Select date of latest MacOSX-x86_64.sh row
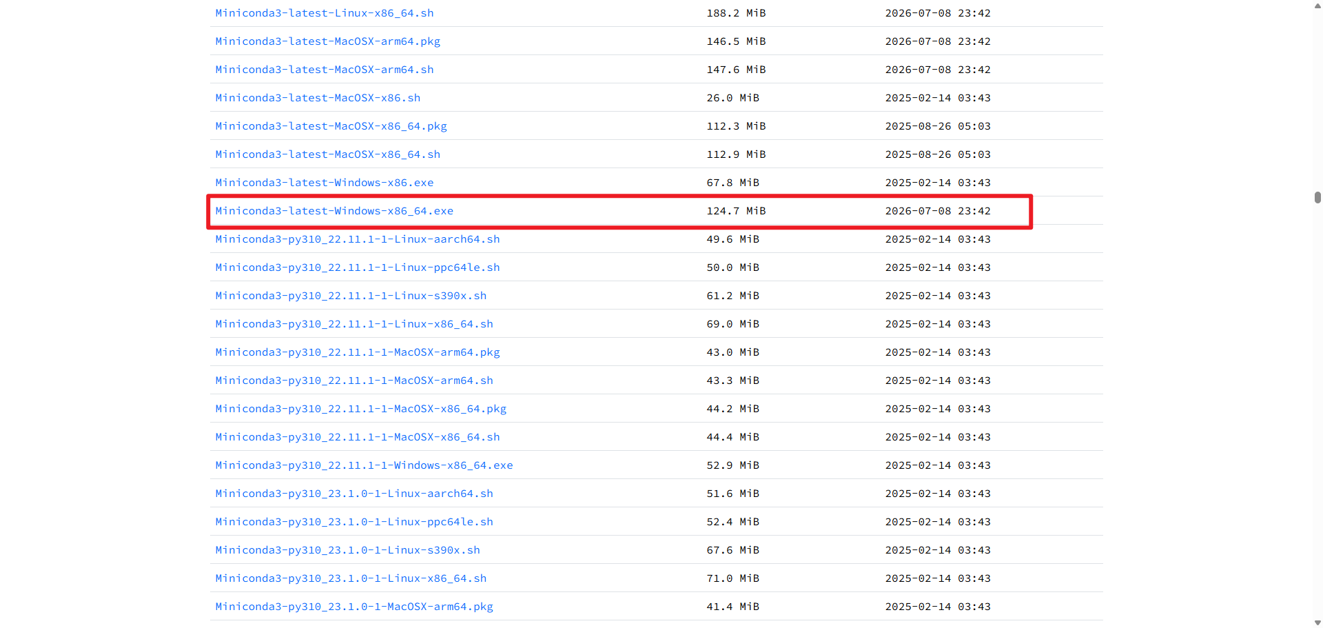This screenshot has height=628, width=1323. pos(938,154)
